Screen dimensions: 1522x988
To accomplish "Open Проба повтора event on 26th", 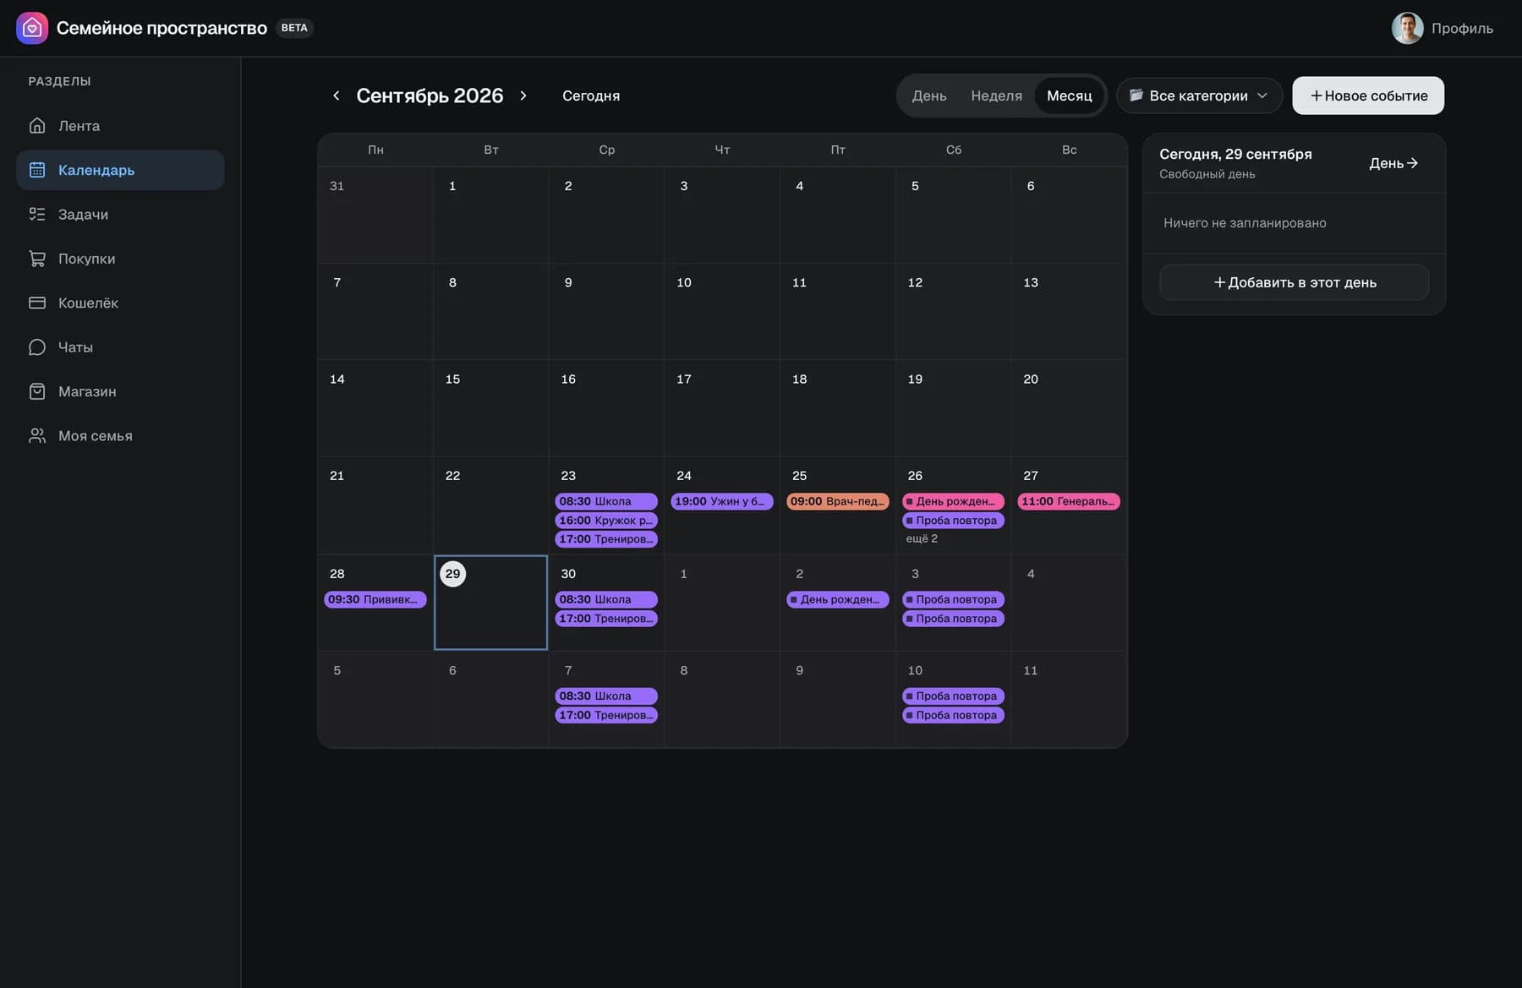I will point(953,521).
